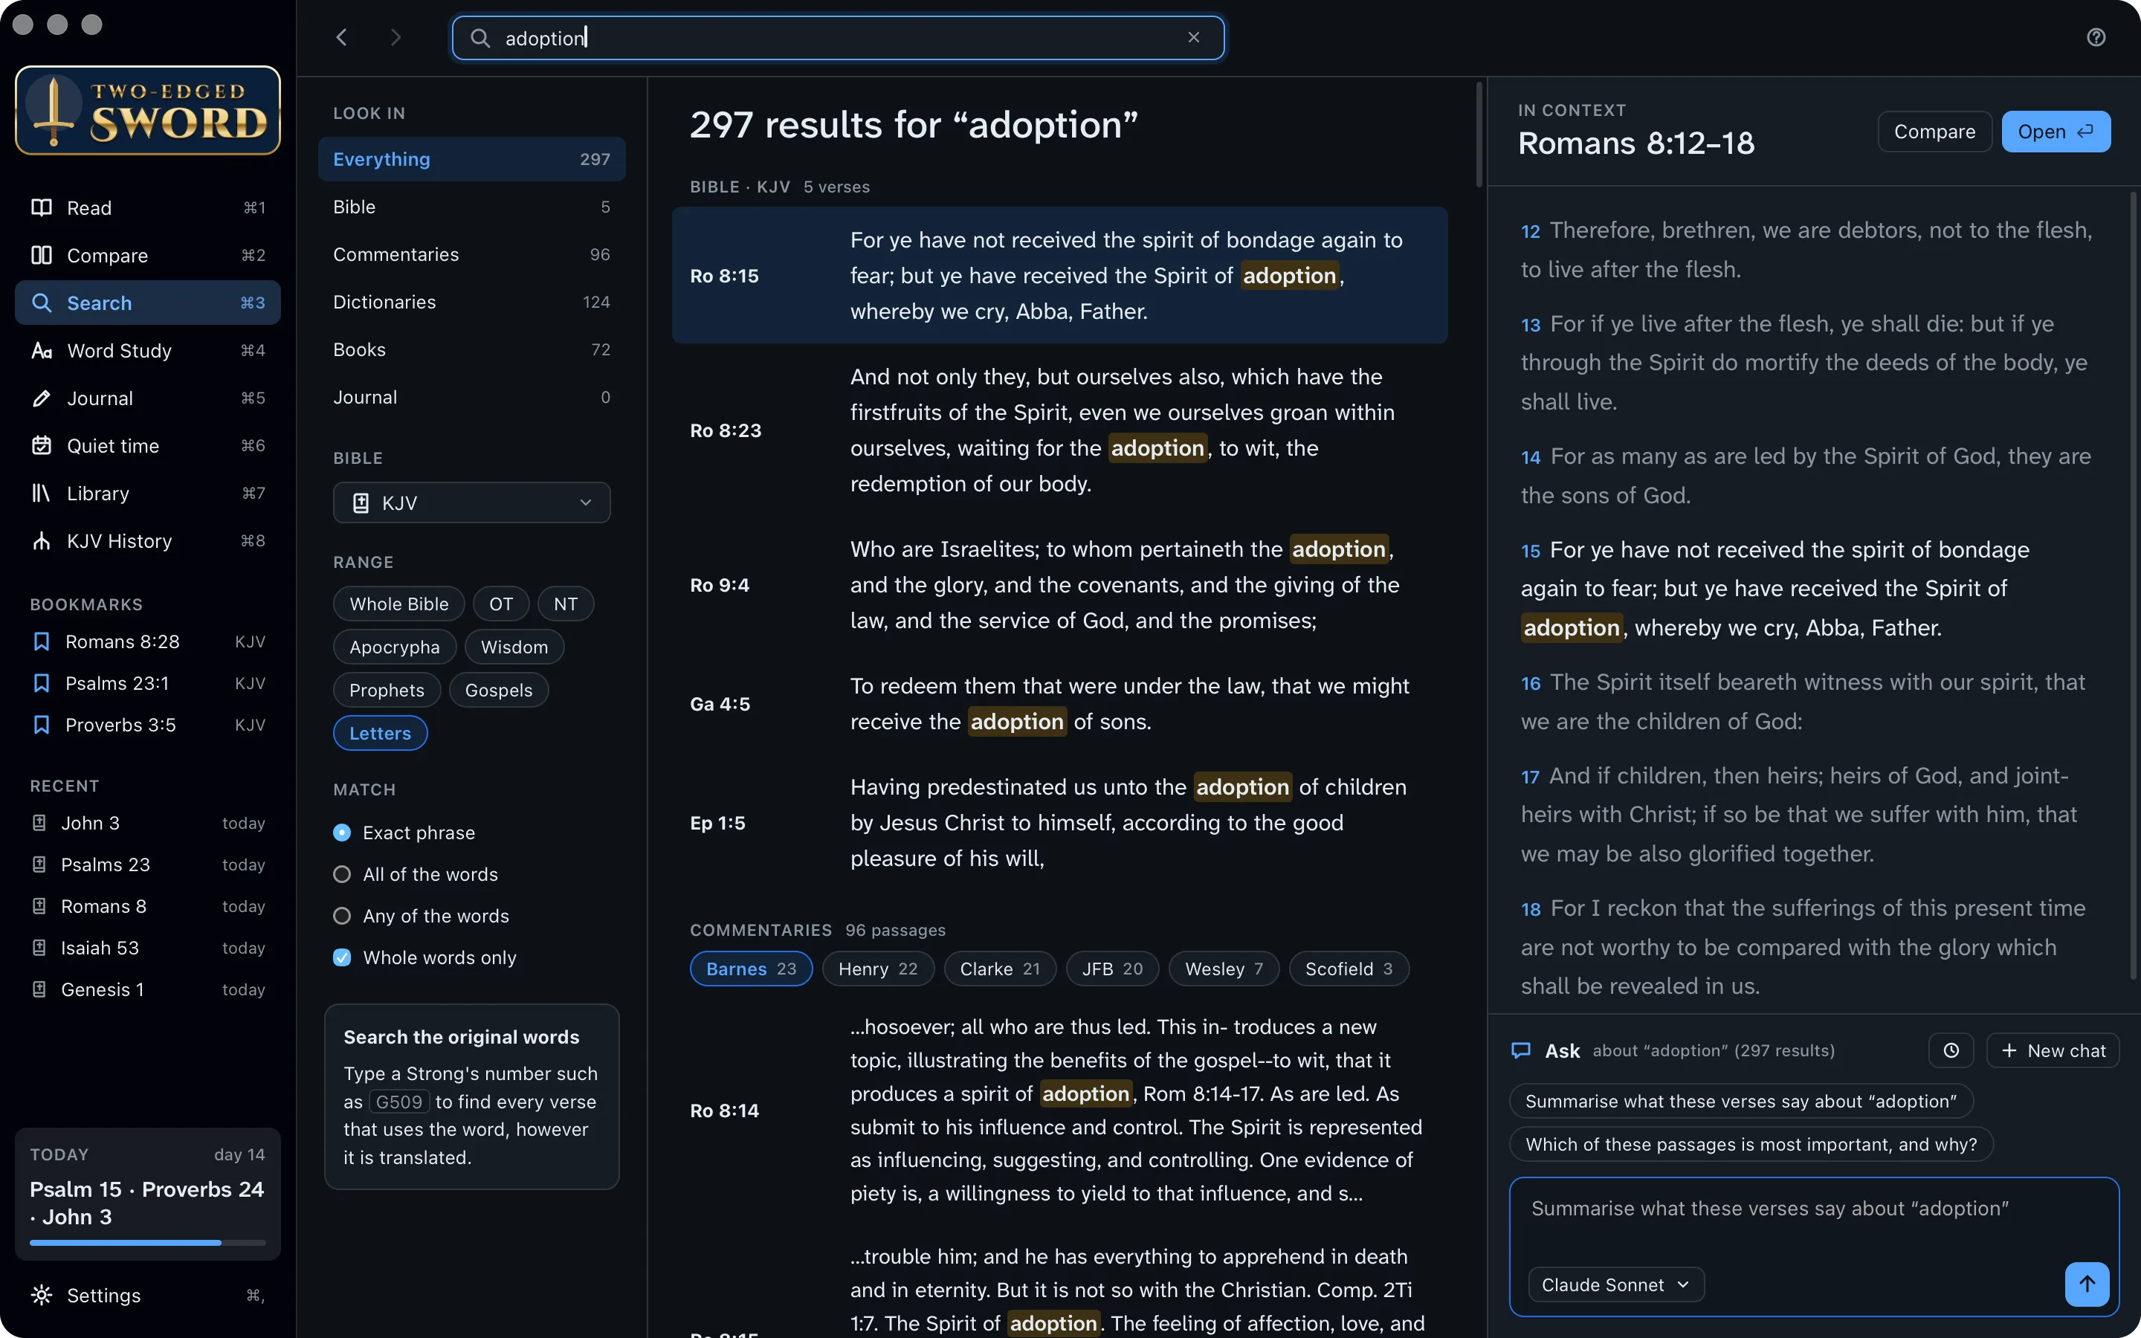Image resolution: width=2141 pixels, height=1338 pixels.
Task: Toggle the Gospels range filter
Action: (499, 691)
